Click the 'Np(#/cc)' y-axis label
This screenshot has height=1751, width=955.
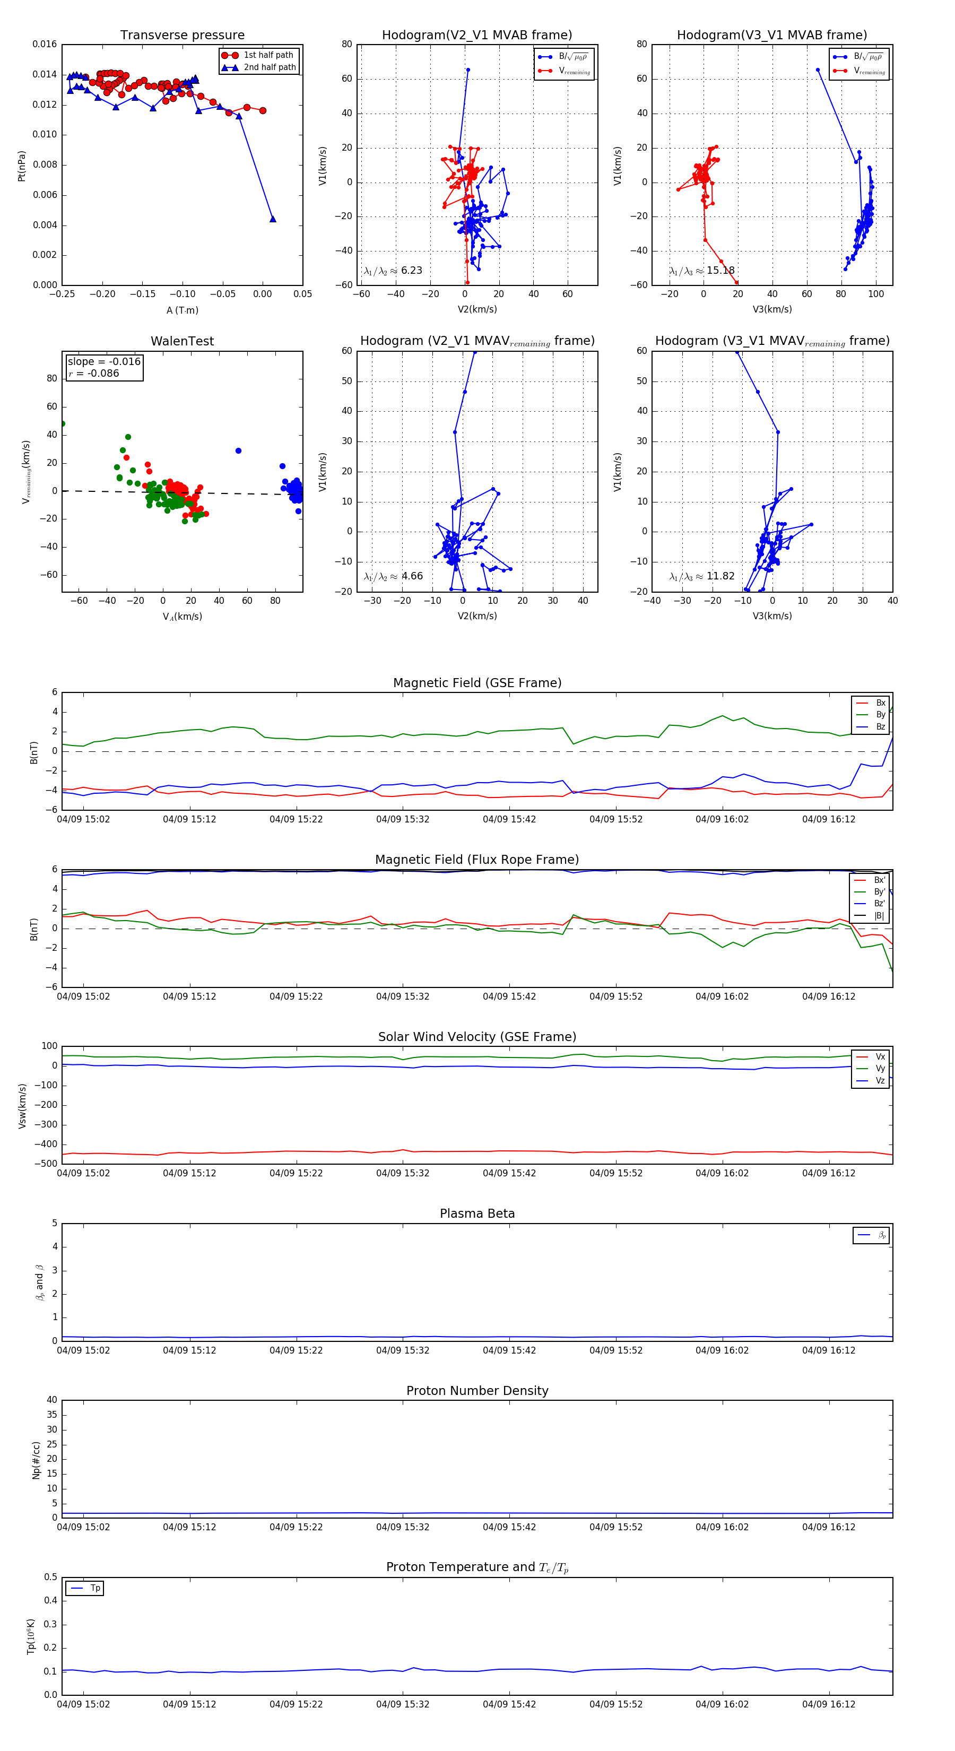point(36,1460)
